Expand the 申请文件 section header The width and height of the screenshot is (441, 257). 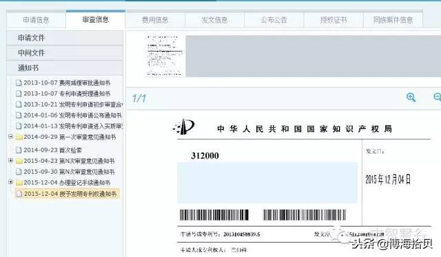[65, 38]
